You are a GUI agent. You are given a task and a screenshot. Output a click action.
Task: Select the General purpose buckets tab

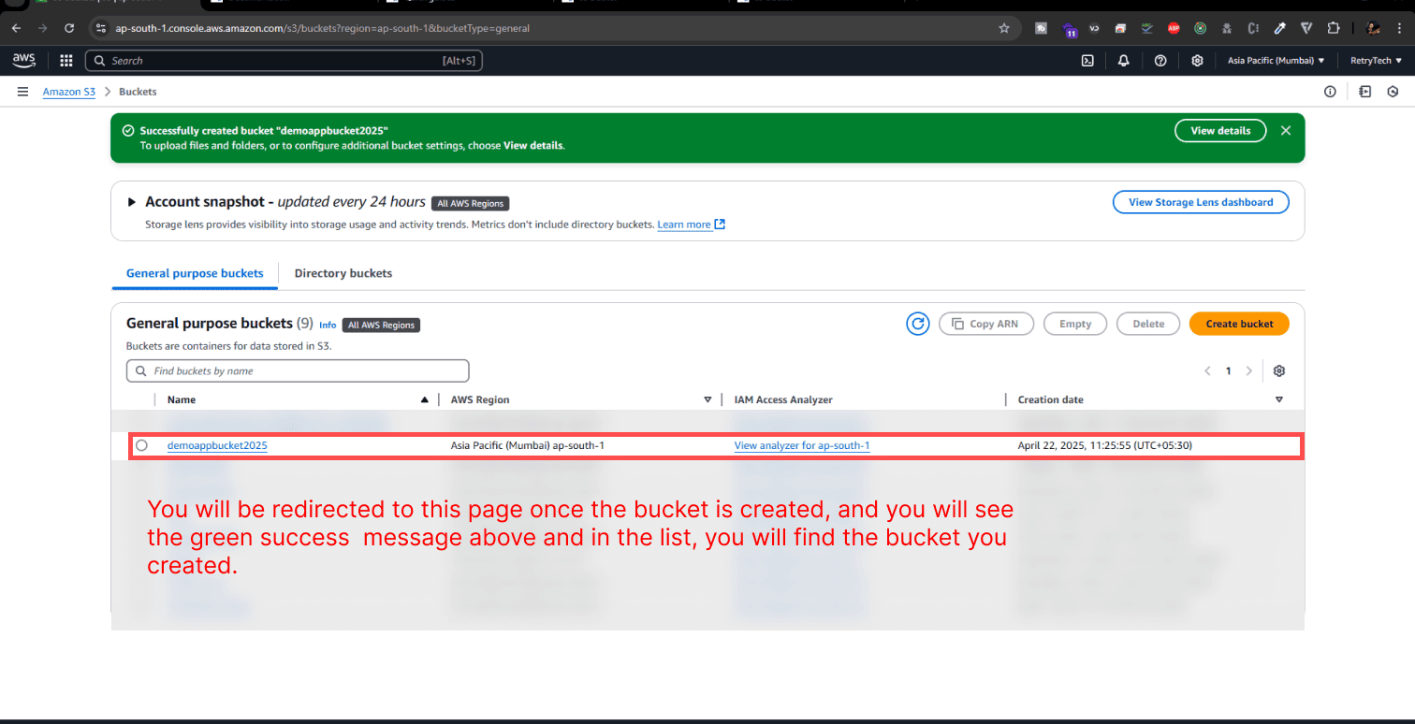[x=194, y=273]
